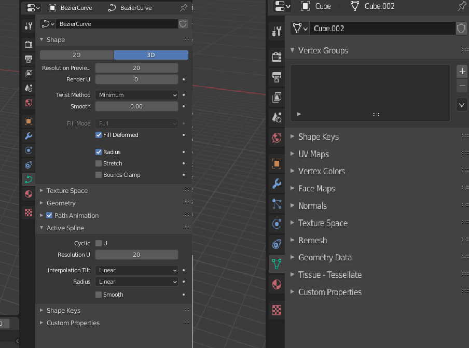Select mesh Object Data tab for Cube.002
The image size is (469, 348).
point(277,264)
